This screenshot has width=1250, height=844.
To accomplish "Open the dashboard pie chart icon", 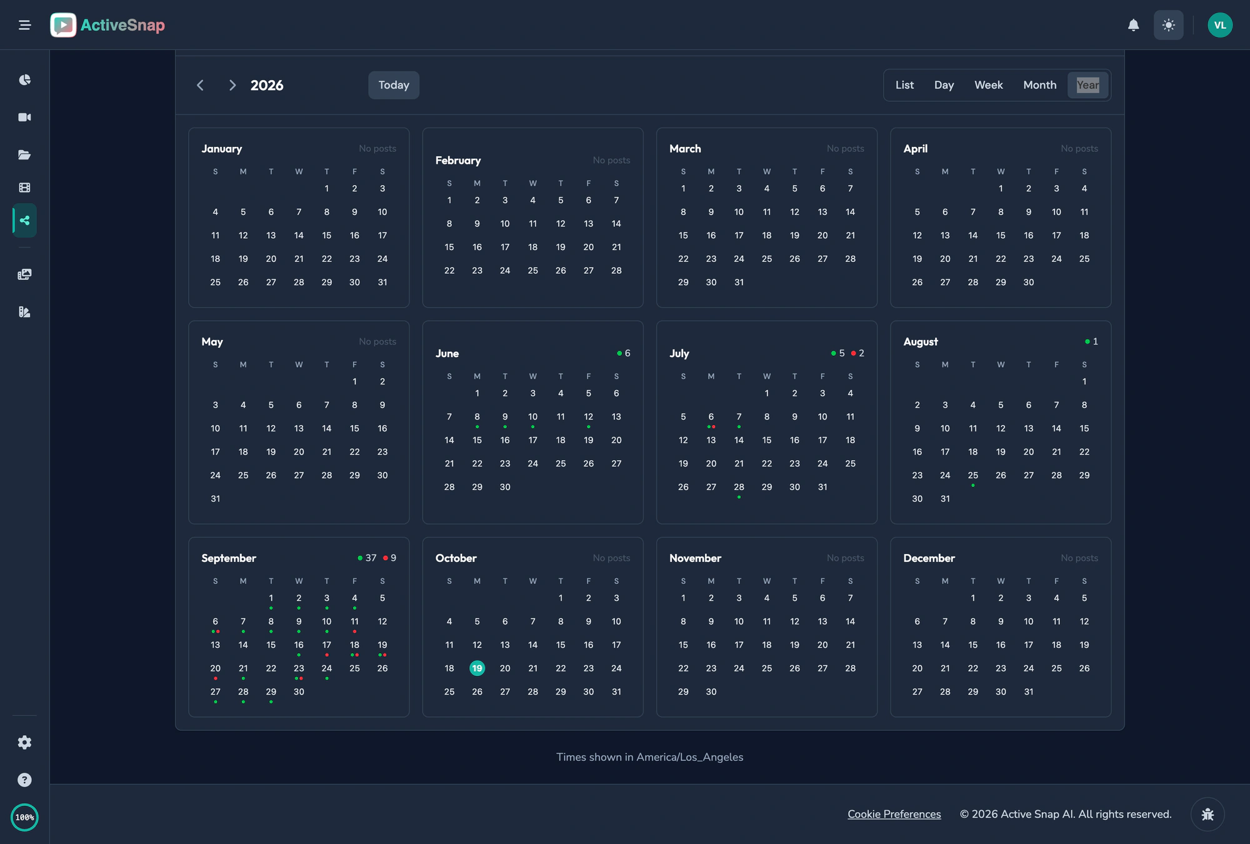I will (24, 79).
